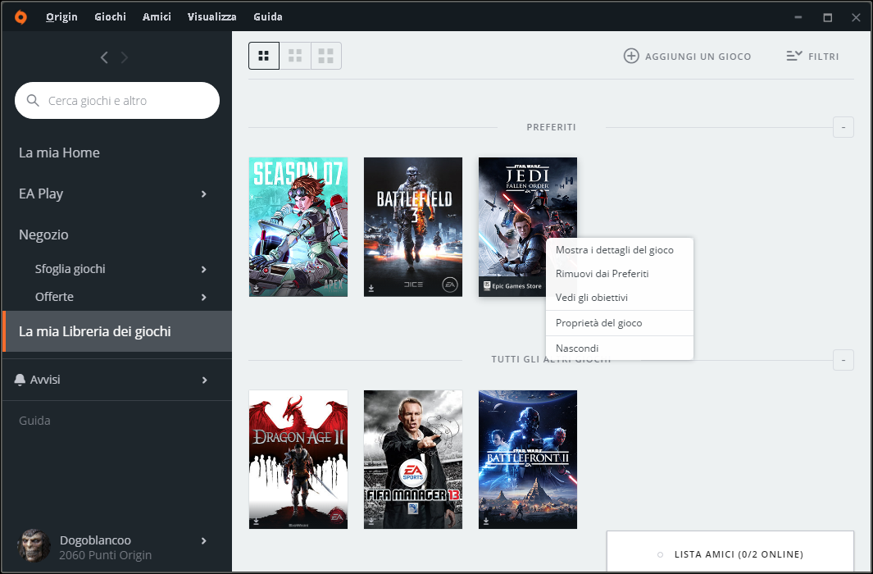Switch to medium tile grid view
The image size is (873, 574).
(295, 56)
